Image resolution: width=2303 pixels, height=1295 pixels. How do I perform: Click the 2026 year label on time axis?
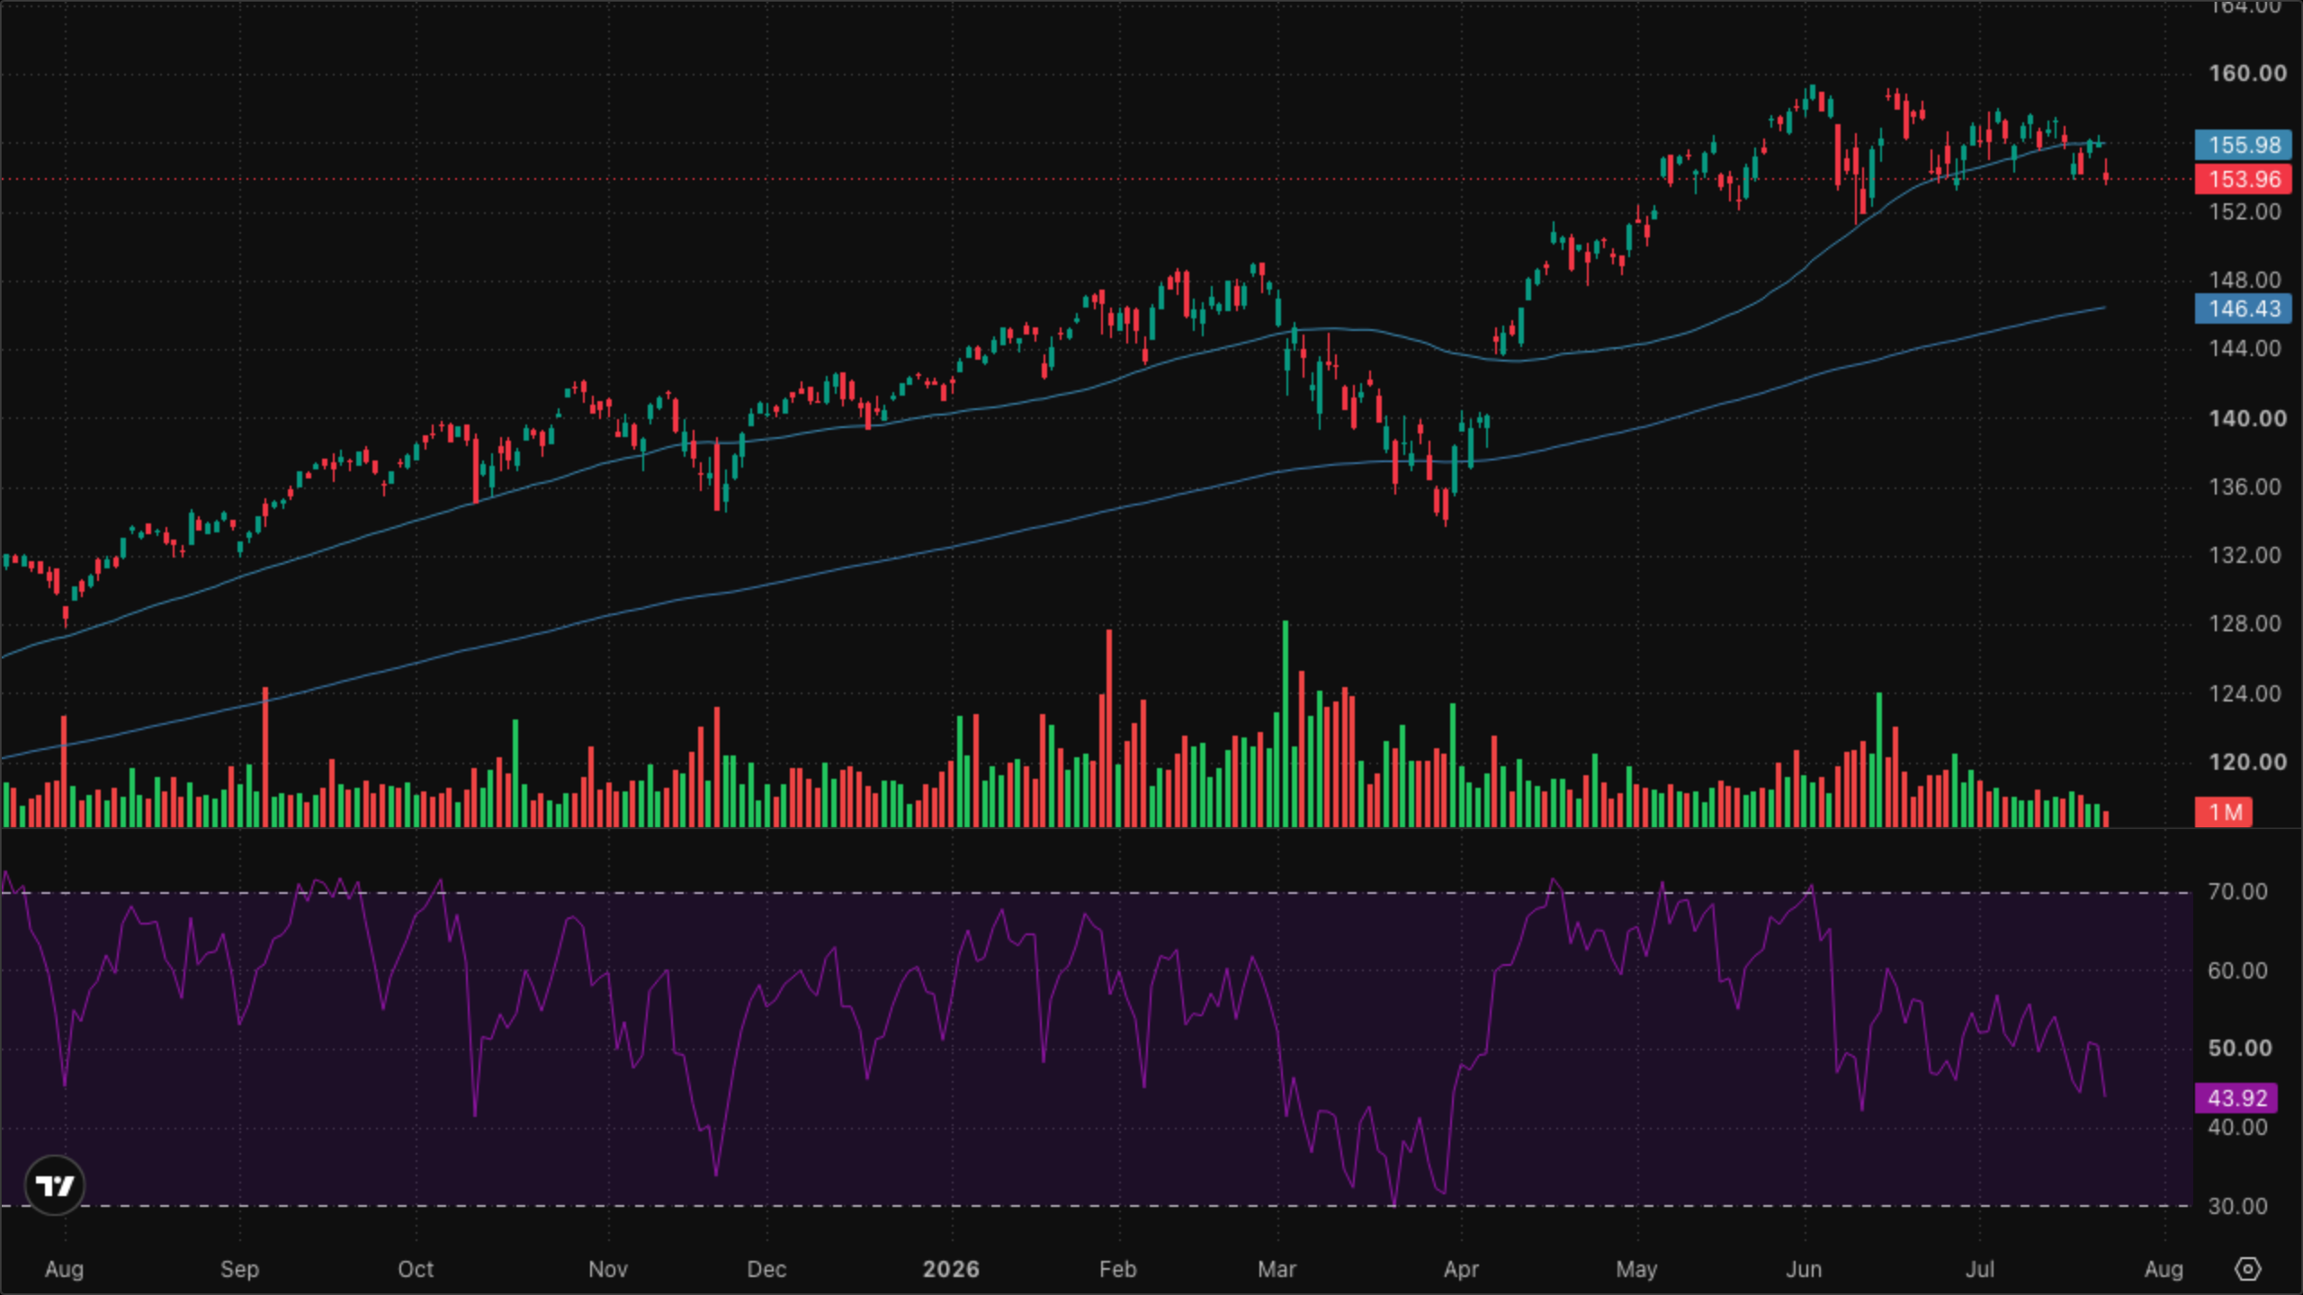point(951,1270)
